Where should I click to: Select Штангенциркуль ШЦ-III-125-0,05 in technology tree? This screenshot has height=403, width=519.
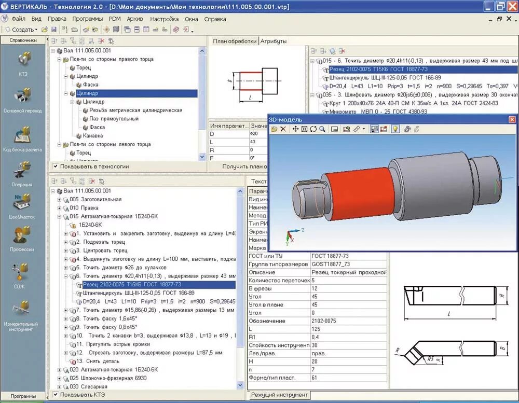139,293
